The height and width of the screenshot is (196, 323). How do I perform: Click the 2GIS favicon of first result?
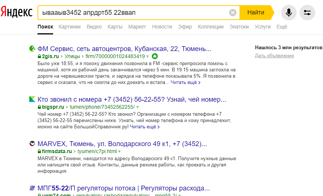(32, 49)
